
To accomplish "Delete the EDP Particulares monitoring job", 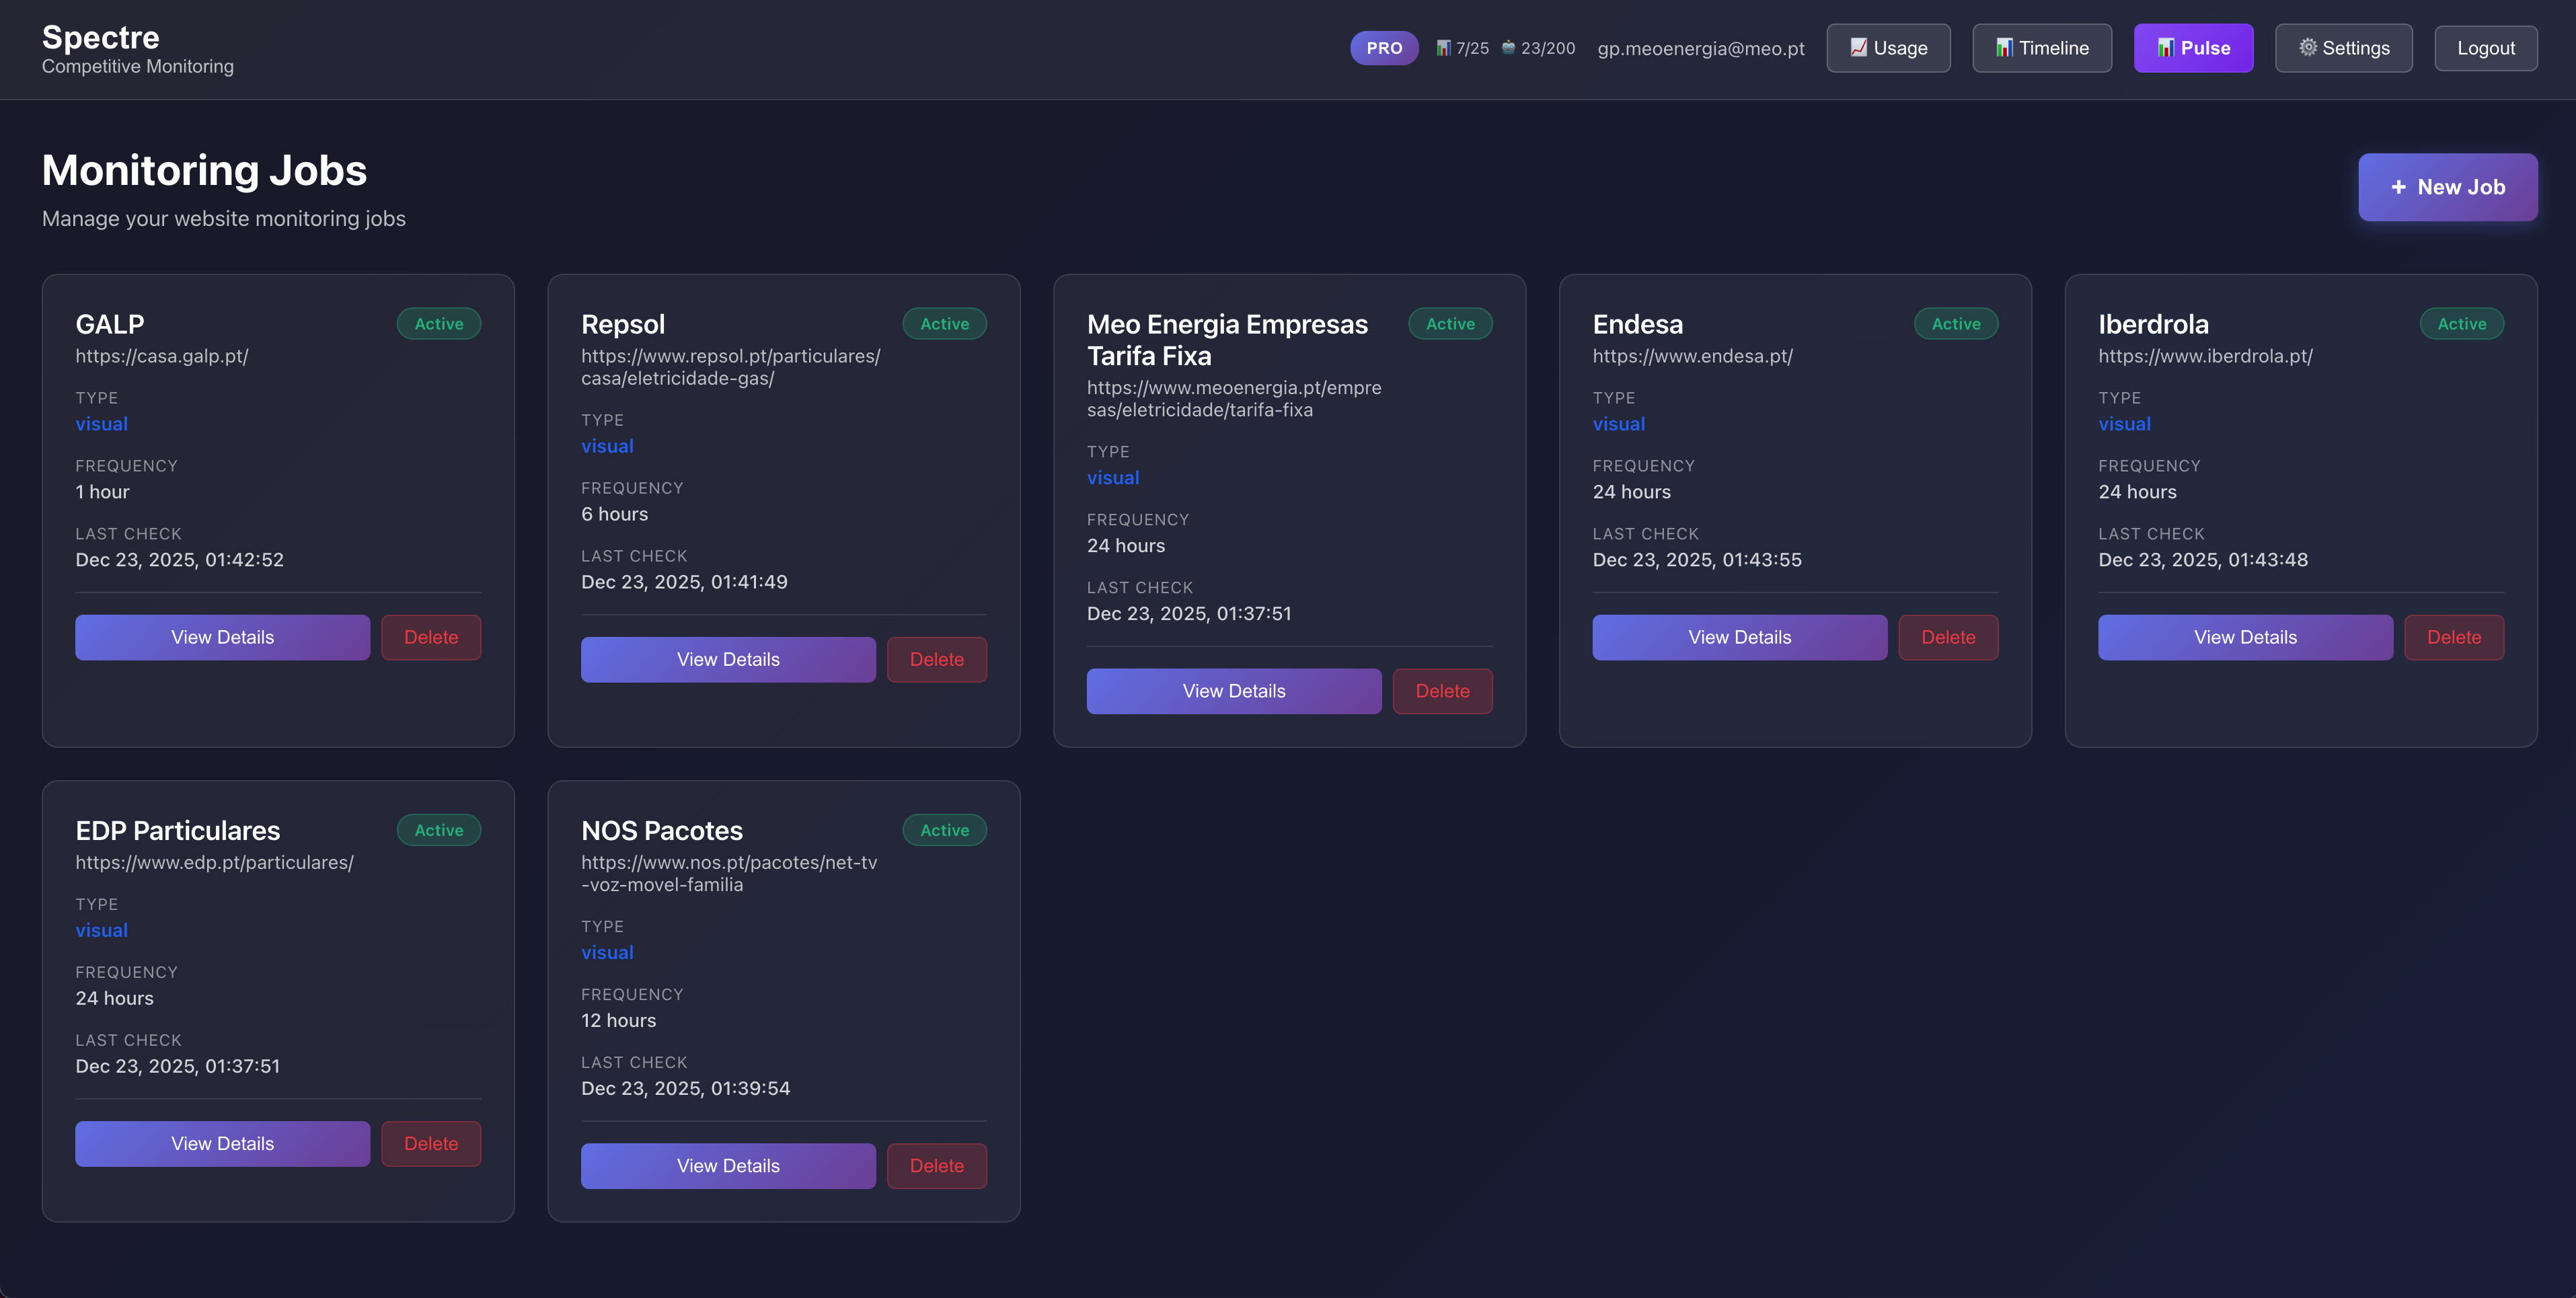I will (x=431, y=1143).
